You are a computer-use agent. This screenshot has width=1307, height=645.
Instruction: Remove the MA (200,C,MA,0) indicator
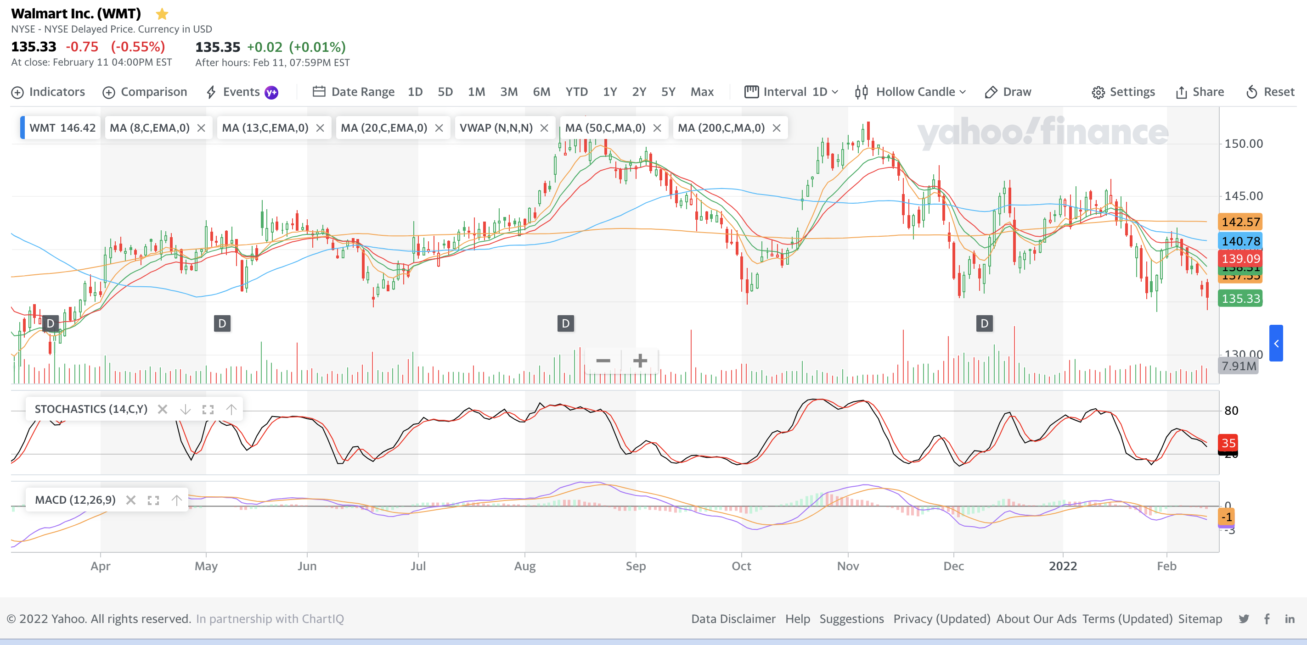point(776,128)
